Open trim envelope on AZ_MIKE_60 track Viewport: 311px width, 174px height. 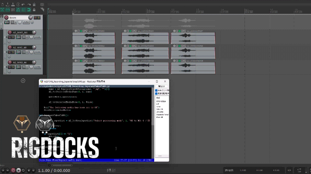click(38, 52)
